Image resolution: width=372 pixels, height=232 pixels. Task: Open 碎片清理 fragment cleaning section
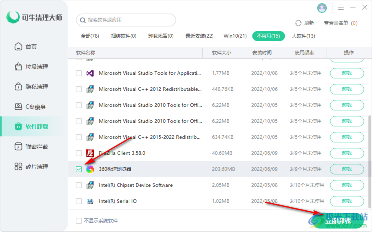[32, 167]
